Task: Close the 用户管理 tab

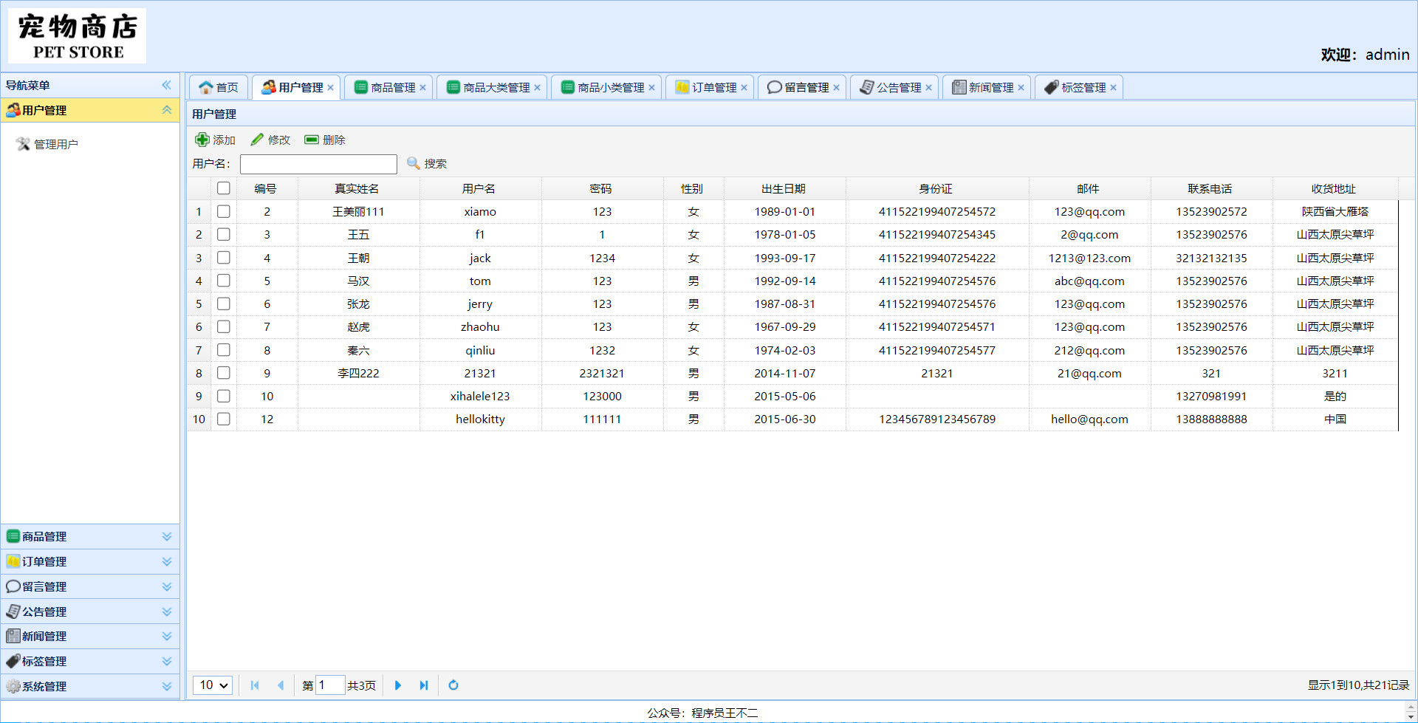Action: point(331,88)
